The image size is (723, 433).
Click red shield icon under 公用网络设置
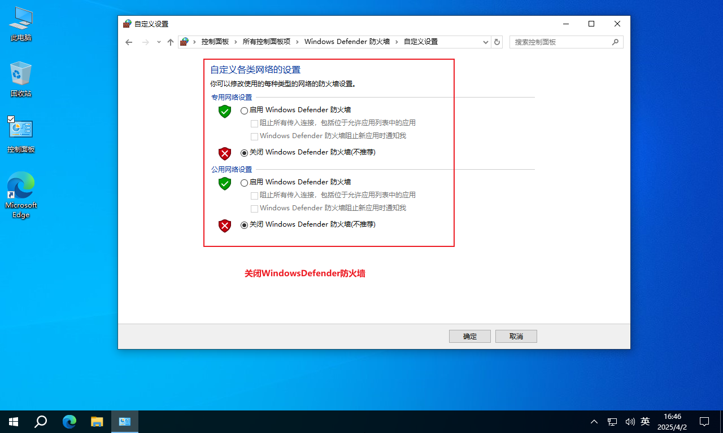[x=225, y=226]
